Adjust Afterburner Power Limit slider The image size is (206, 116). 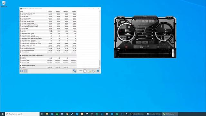pos(145,28)
